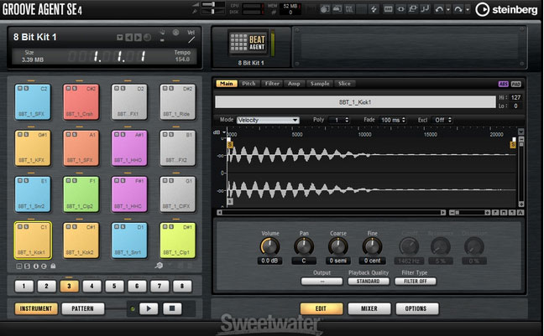Screen dimensions: 544x336
Task: Start pattern playback with play button
Action: [149, 308]
